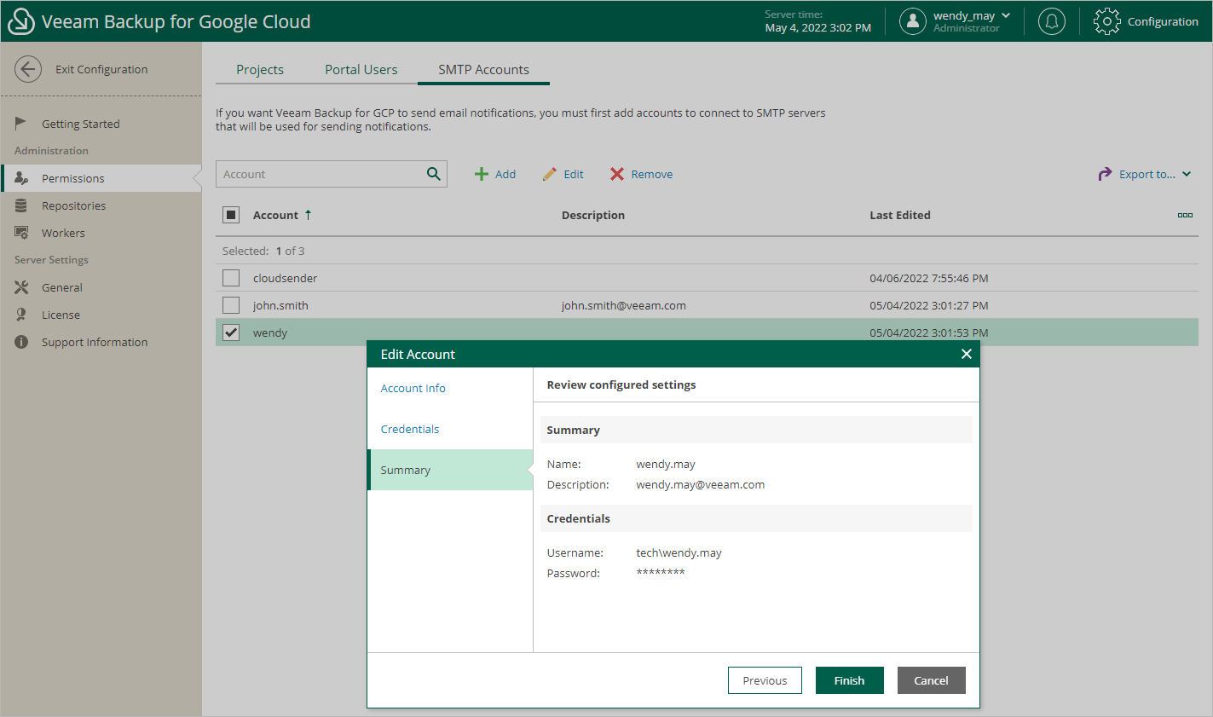Image resolution: width=1213 pixels, height=717 pixels.
Task: Click the Account search field
Action: coord(320,174)
